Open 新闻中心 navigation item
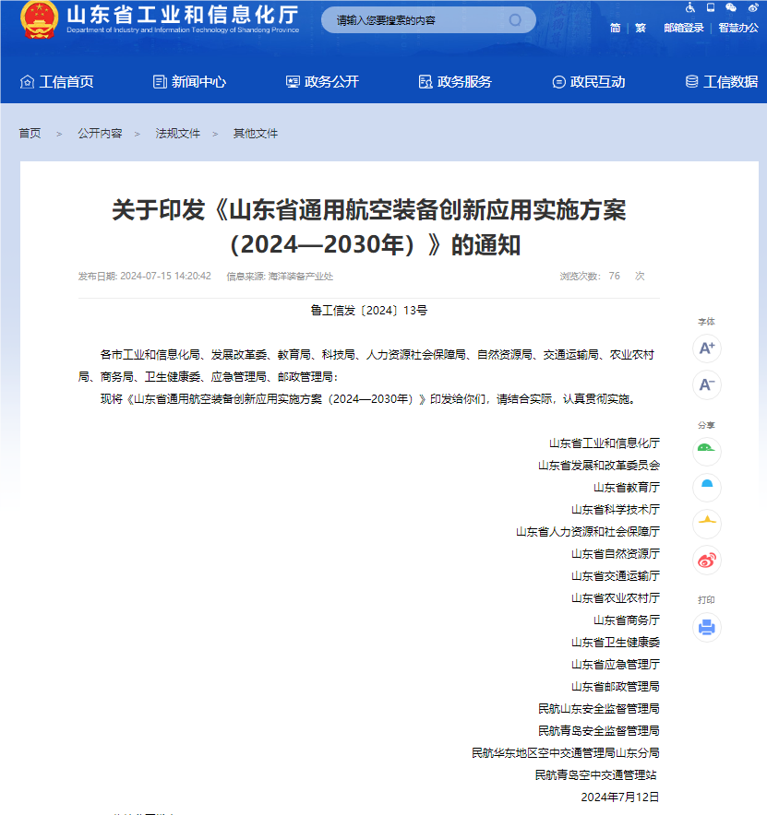 [x=189, y=82]
